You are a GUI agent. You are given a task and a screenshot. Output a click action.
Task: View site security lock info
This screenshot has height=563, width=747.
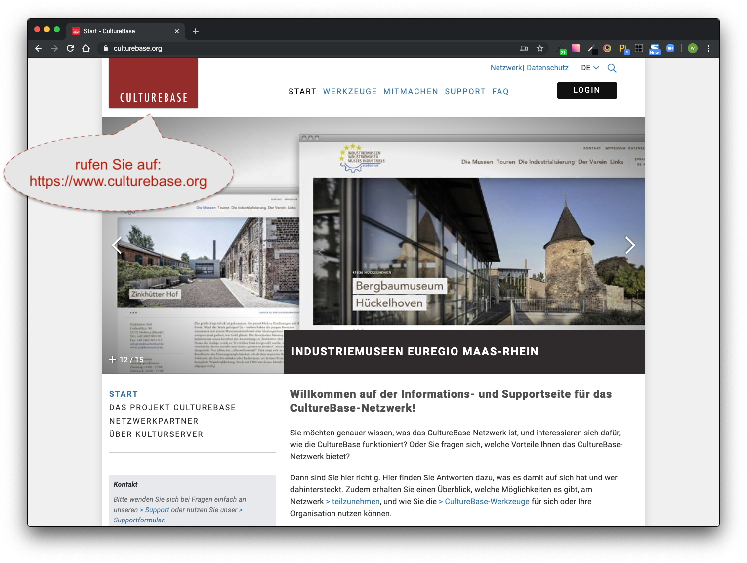(x=105, y=48)
